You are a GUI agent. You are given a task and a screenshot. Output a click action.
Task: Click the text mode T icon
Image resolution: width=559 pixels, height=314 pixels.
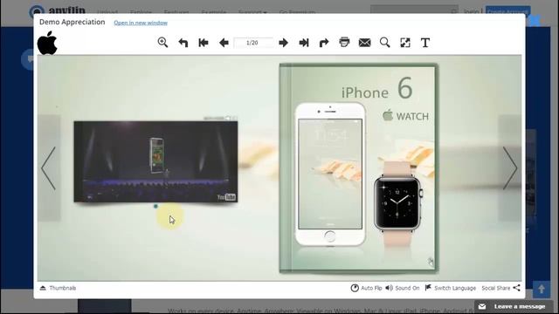click(425, 43)
